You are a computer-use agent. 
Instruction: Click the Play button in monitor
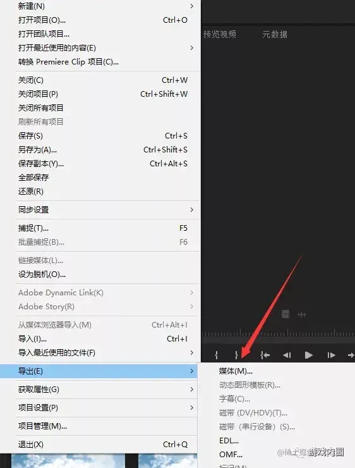(308, 355)
